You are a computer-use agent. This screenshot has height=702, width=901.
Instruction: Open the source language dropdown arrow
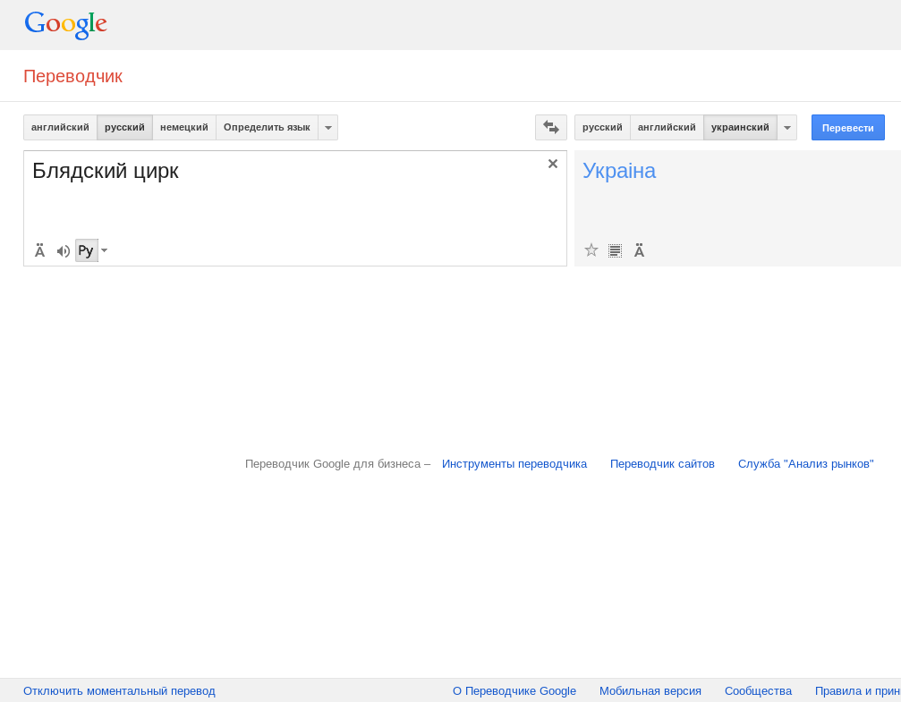(328, 128)
